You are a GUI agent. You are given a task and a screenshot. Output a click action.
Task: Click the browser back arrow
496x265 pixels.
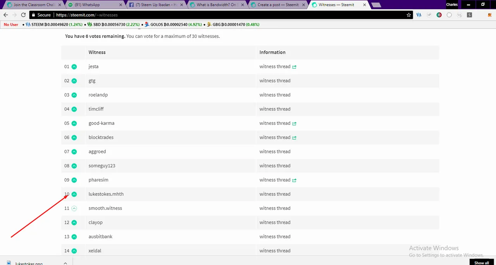tap(5, 15)
